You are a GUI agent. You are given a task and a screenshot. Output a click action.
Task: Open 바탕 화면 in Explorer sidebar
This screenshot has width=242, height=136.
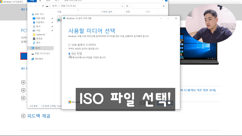tap(41, 18)
